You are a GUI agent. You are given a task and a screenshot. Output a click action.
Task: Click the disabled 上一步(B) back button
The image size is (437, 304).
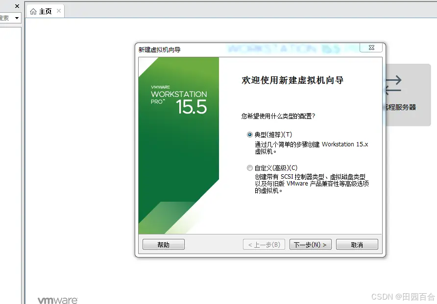click(264, 244)
